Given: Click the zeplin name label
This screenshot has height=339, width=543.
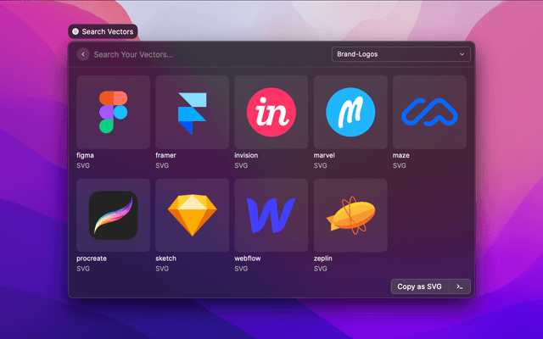Looking at the screenshot, I should [324, 258].
